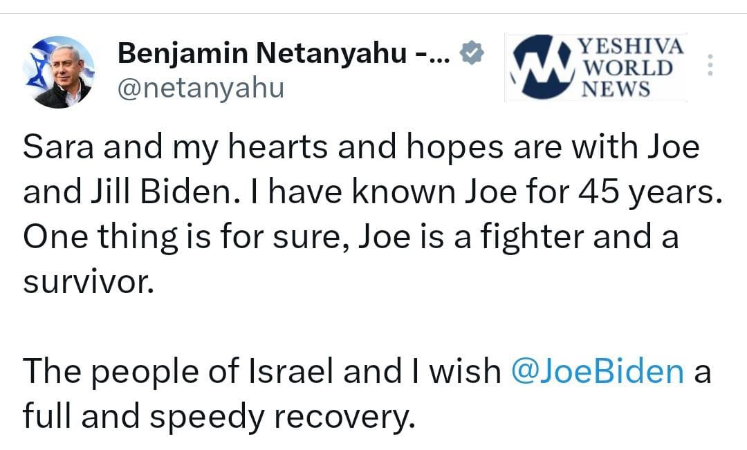The image size is (747, 450).
Task: Open the three-dot more options menu
Action: (710, 65)
